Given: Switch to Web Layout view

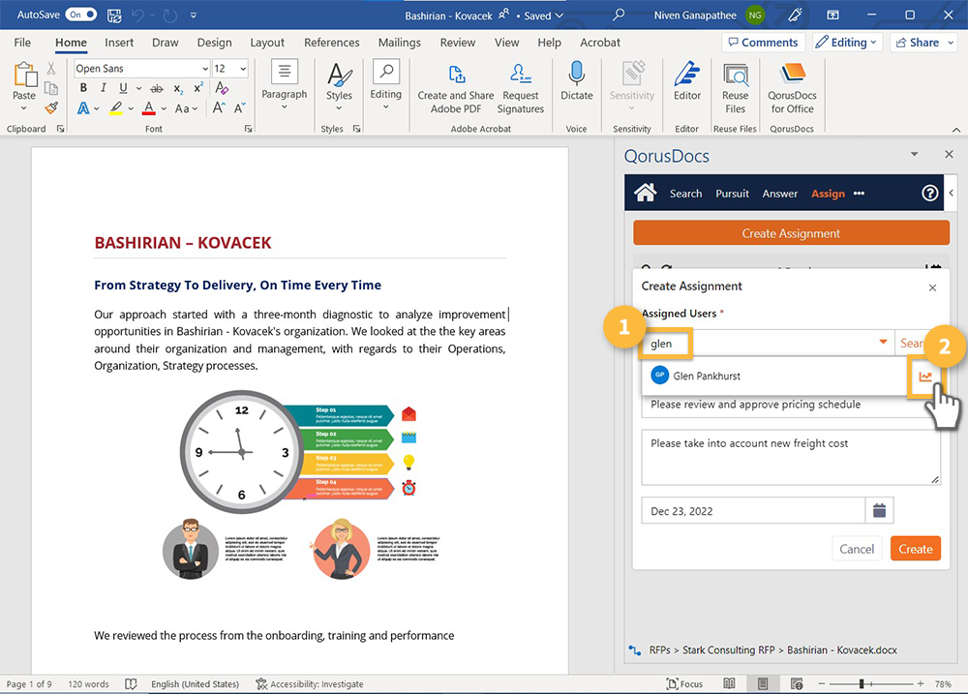Looking at the screenshot, I should 797,683.
